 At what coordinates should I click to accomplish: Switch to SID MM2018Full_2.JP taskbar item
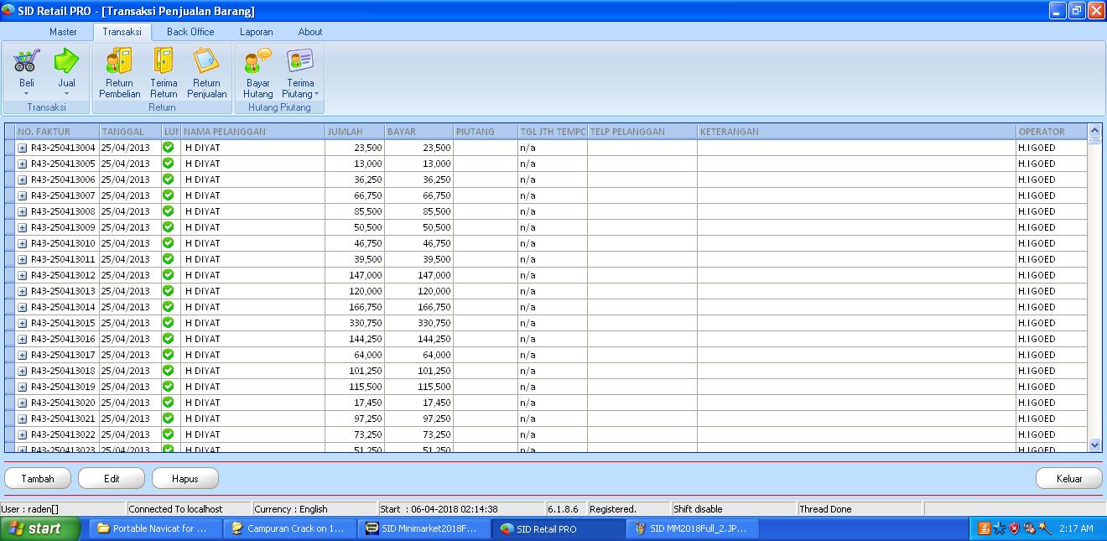tap(693, 528)
